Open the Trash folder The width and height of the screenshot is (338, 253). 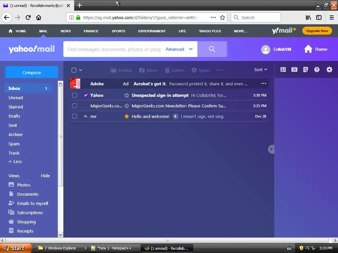[x=14, y=153]
